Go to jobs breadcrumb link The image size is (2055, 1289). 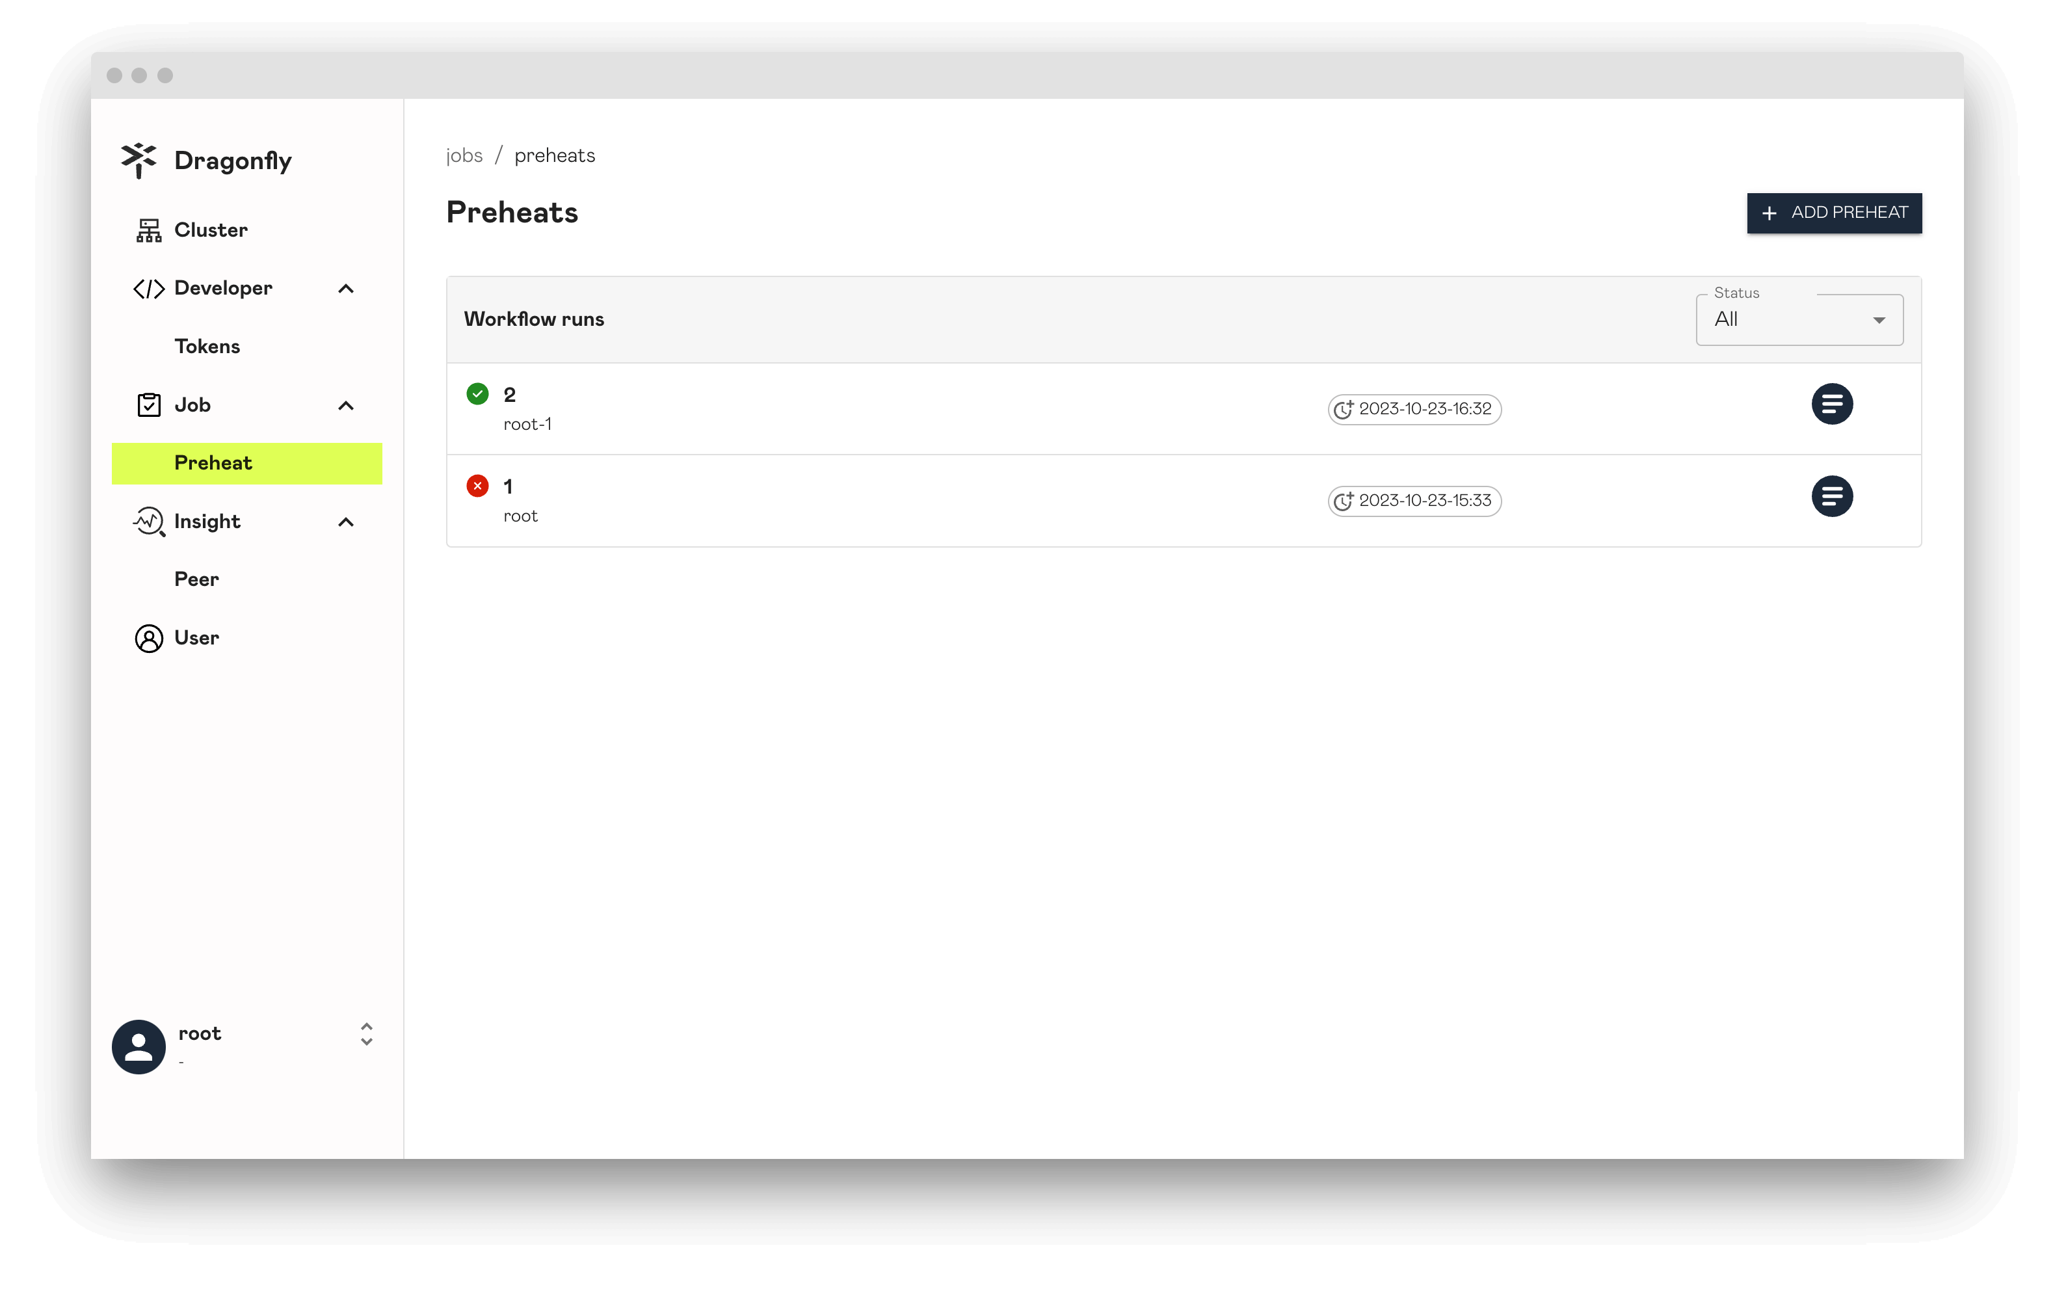coord(464,156)
